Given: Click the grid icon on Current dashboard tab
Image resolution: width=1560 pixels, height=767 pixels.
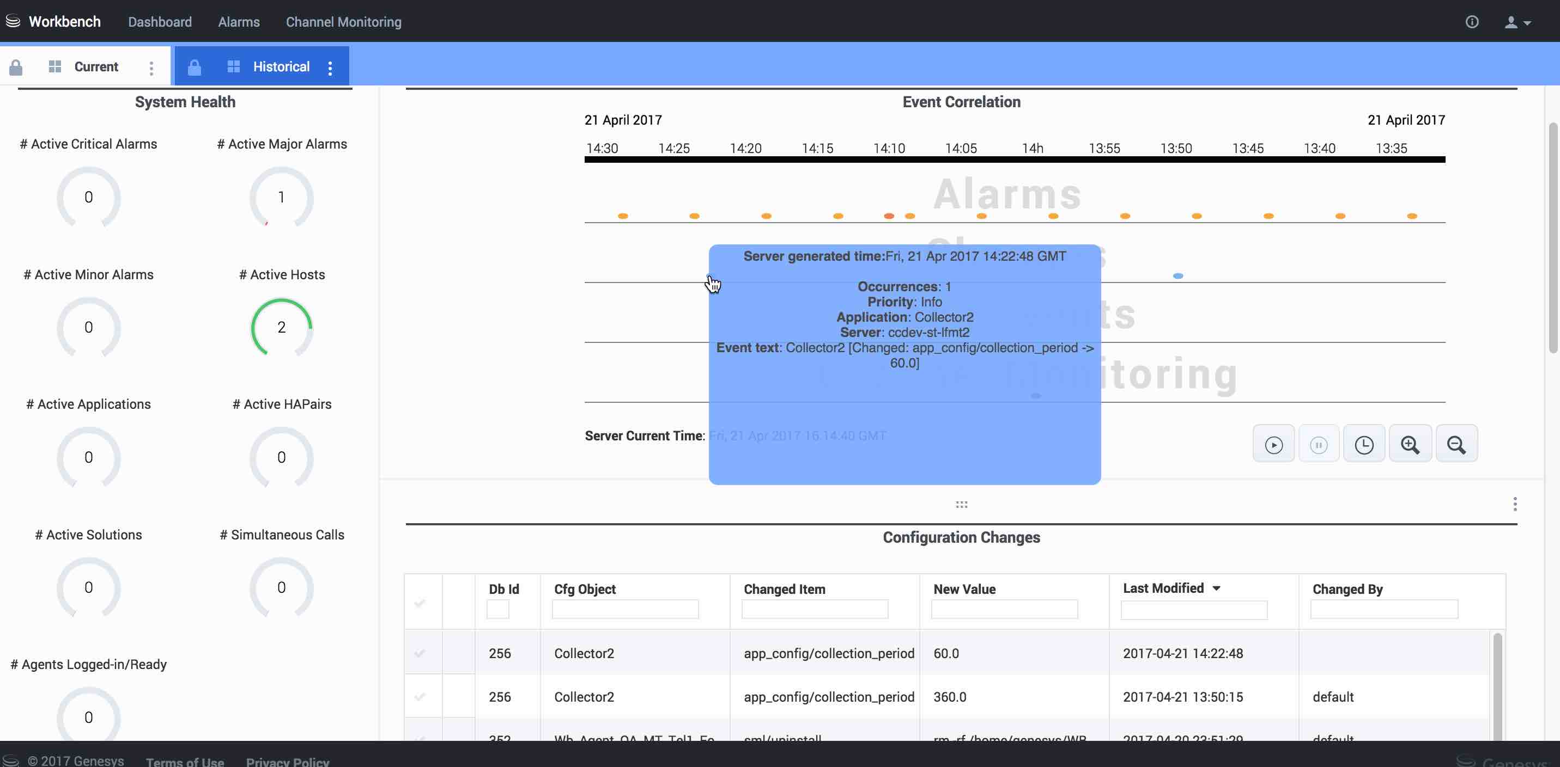Looking at the screenshot, I should (x=54, y=66).
